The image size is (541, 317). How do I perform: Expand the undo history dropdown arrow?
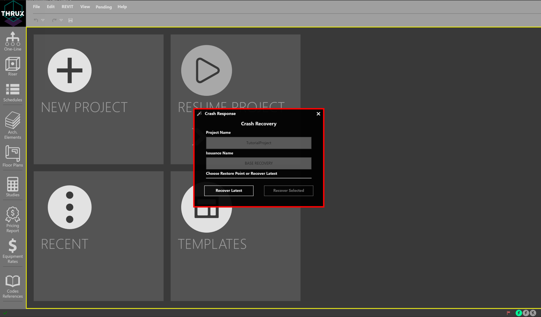[x=43, y=20]
